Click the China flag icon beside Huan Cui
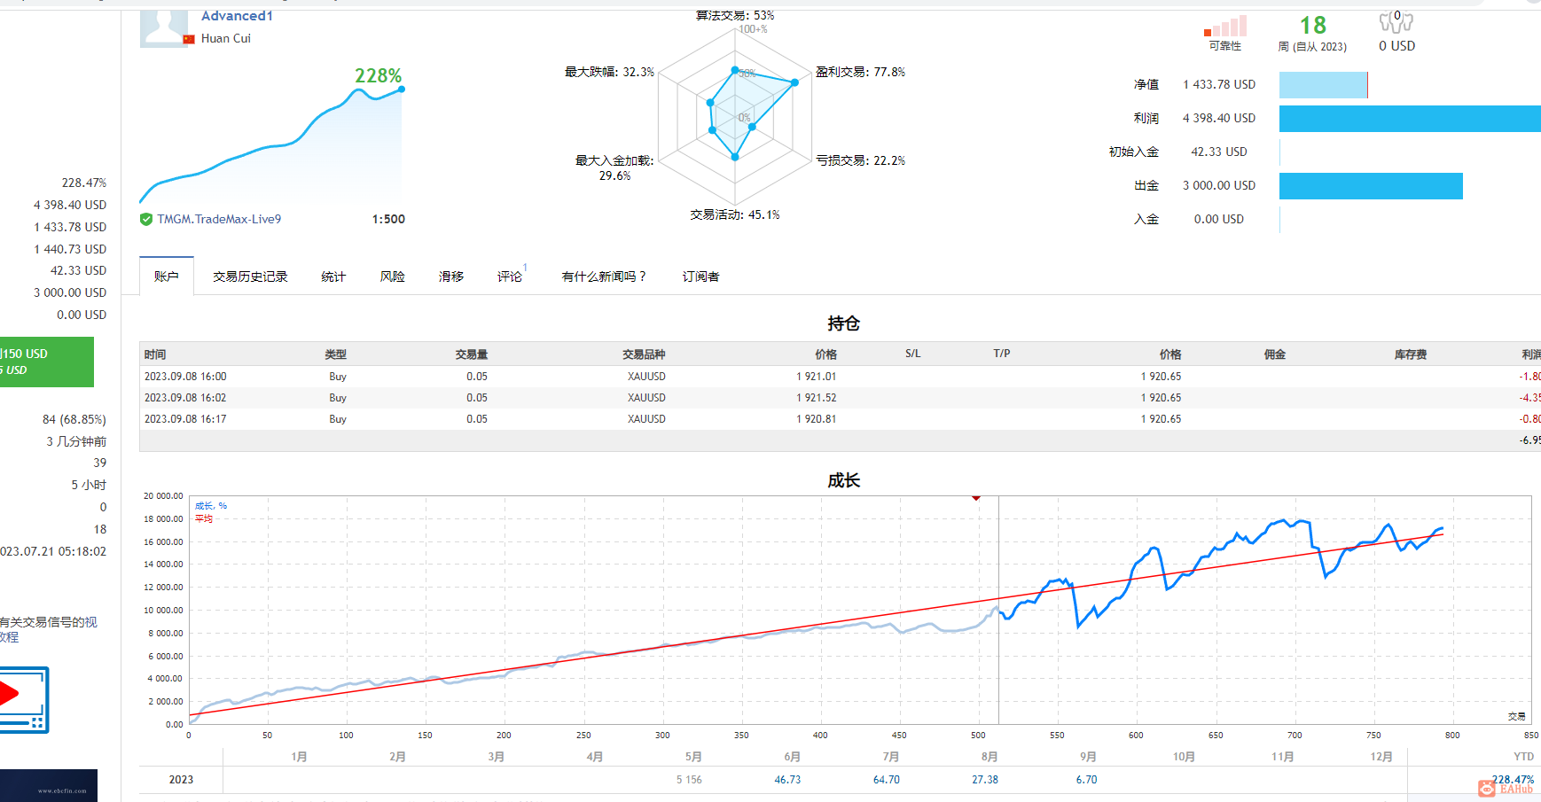1541x802 pixels. tap(189, 39)
